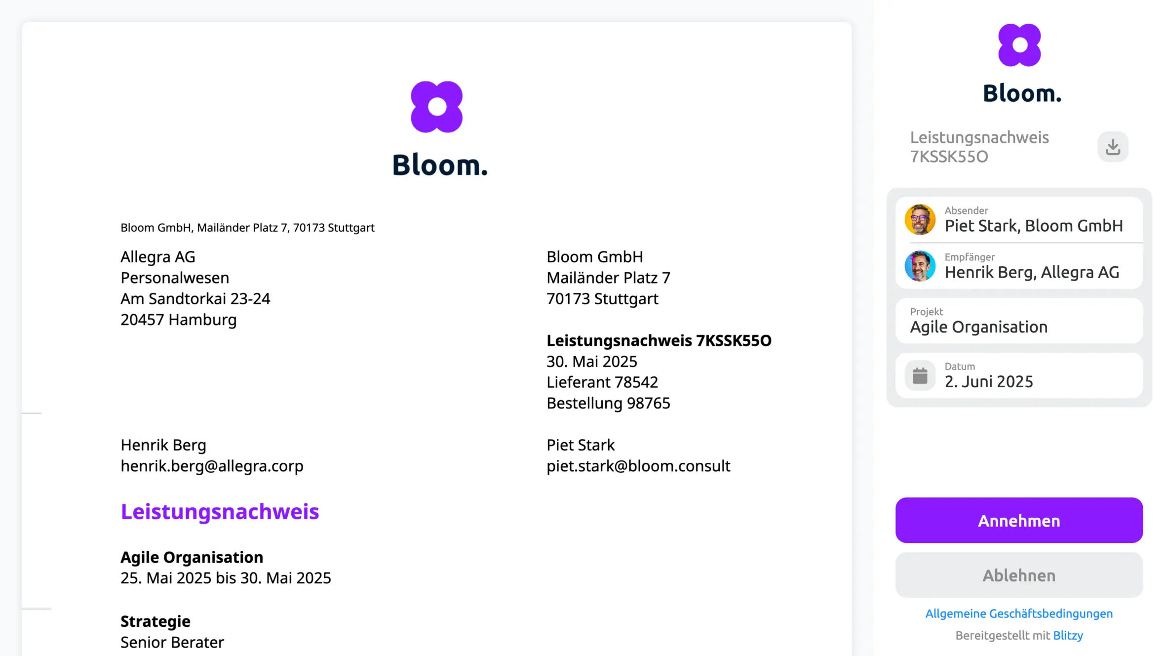1165x656 pixels.
Task: Select the Datum 2. Juni 2025 card
Action: pos(1019,375)
